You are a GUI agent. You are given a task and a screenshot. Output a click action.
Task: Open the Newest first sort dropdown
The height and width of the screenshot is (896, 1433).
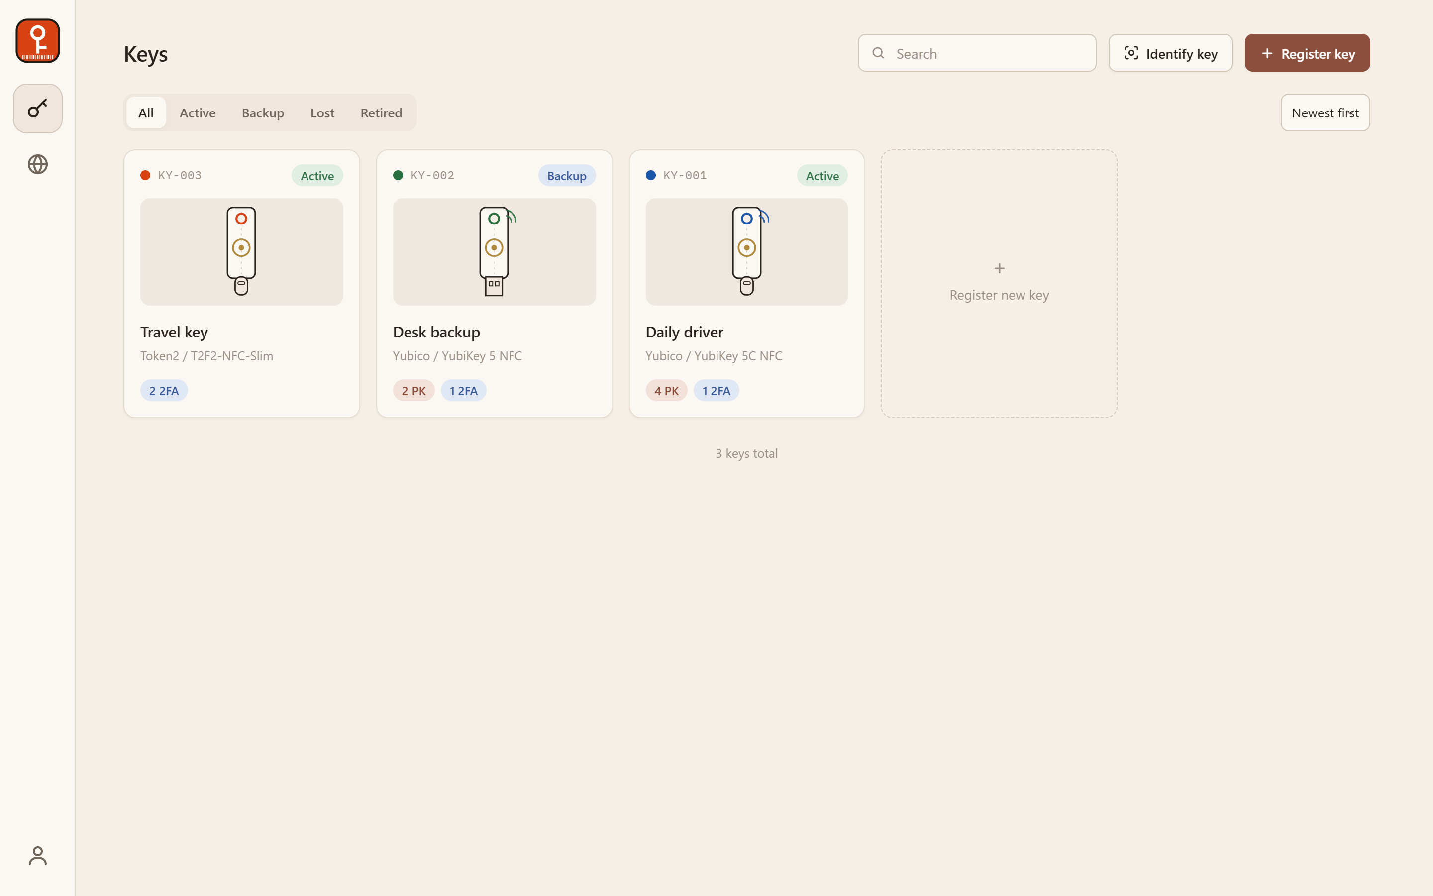pyautogui.click(x=1325, y=112)
